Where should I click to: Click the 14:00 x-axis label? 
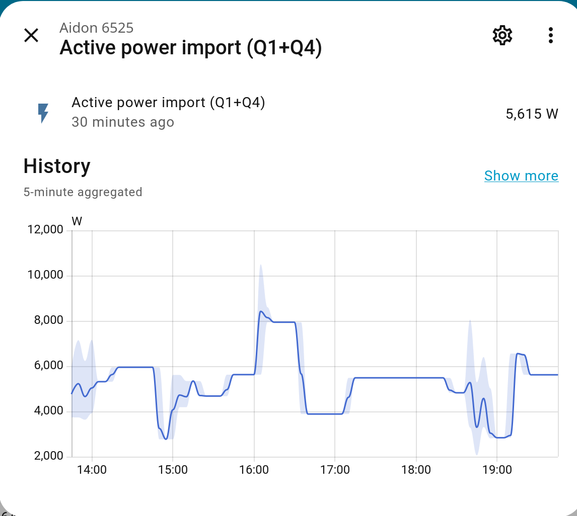(x=92, y=470)
